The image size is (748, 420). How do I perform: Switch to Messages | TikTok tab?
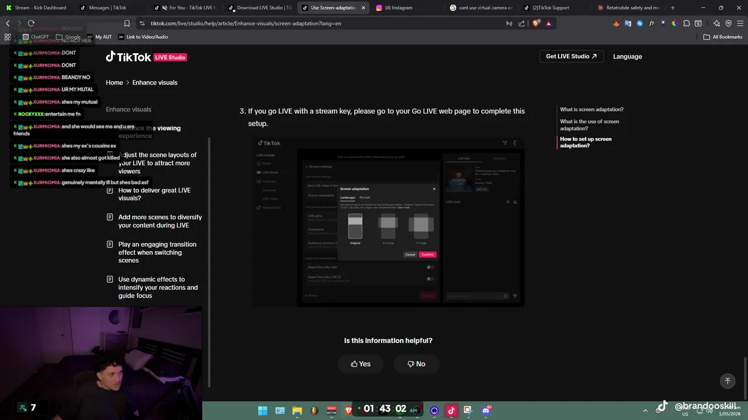click(110, 8)
